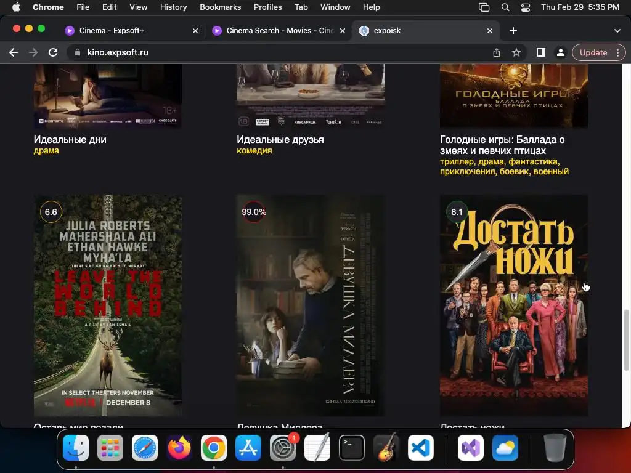This screenshot has height=473, width=631.
Task: Open the Девушка Миллера poster
Action: 311,305
